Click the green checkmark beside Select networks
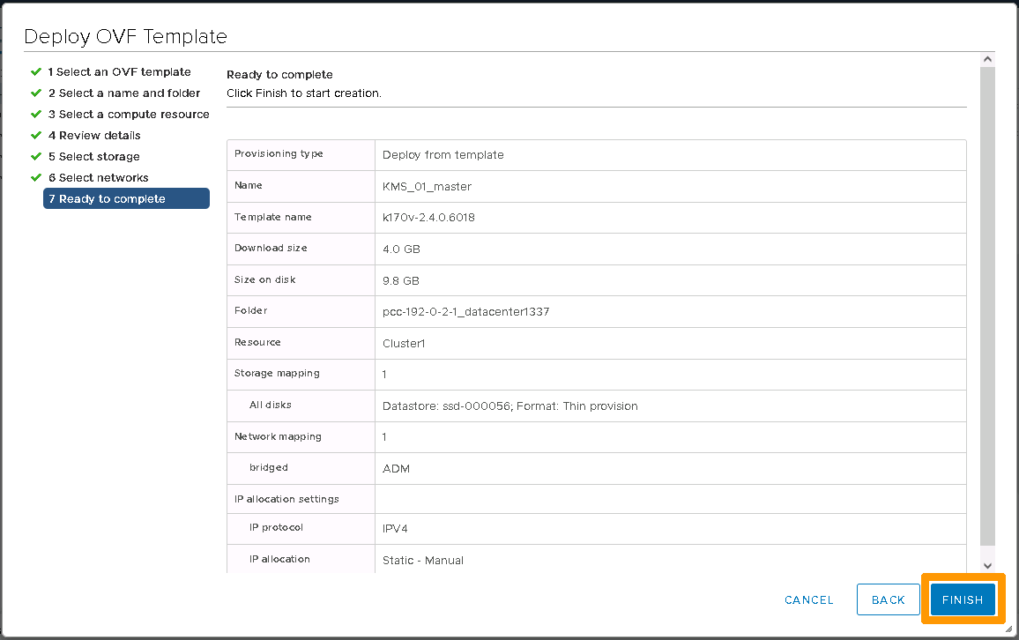1019x640 pixels. pyautogui.click(x=36, y=177)
